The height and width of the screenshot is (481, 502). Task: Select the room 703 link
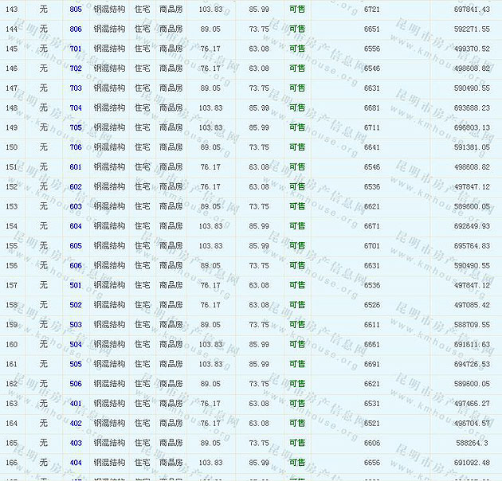(x=76, y=88)
